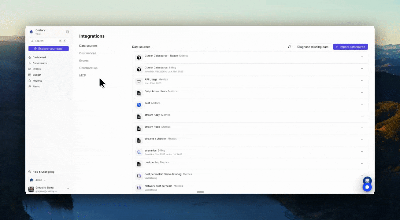The image size is (400, 220).
Task: Click the AWS icon for API Usage
Action: click(139, 81)
